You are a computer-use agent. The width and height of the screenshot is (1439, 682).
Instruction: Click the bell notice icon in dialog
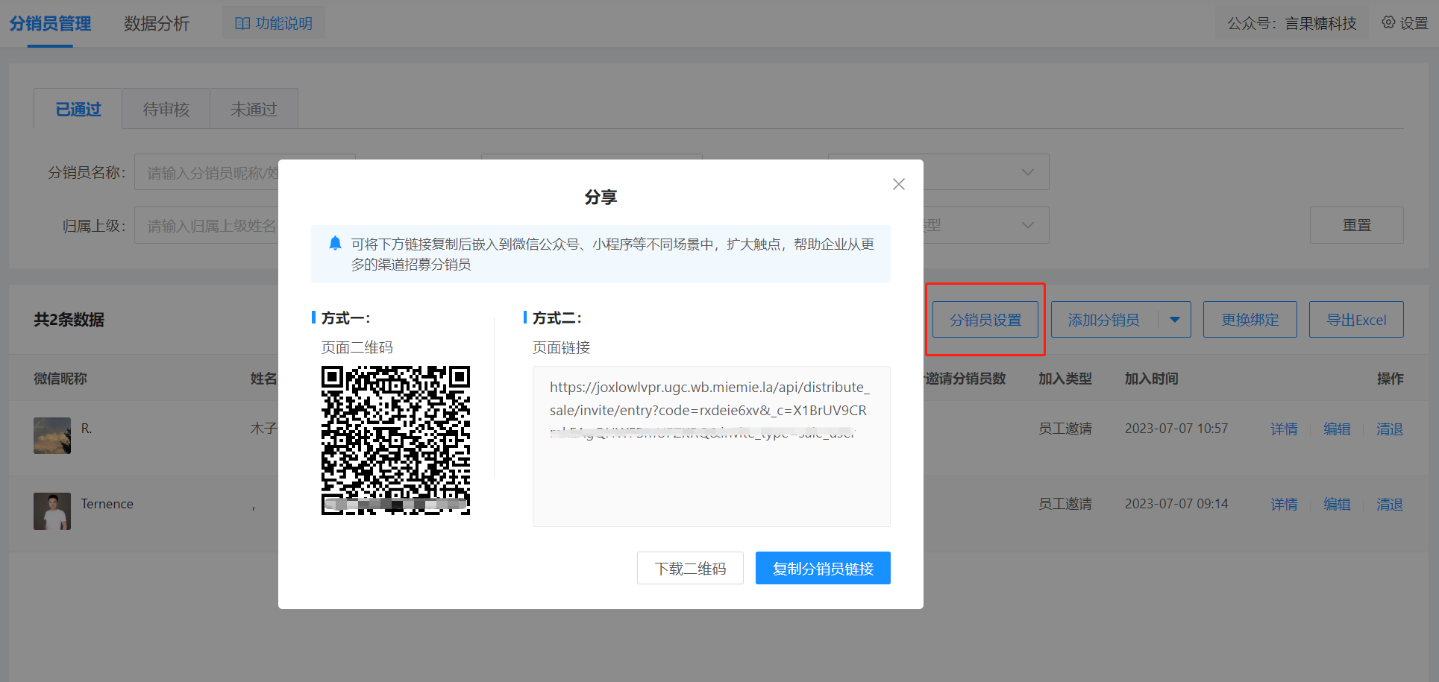point(335,243)
